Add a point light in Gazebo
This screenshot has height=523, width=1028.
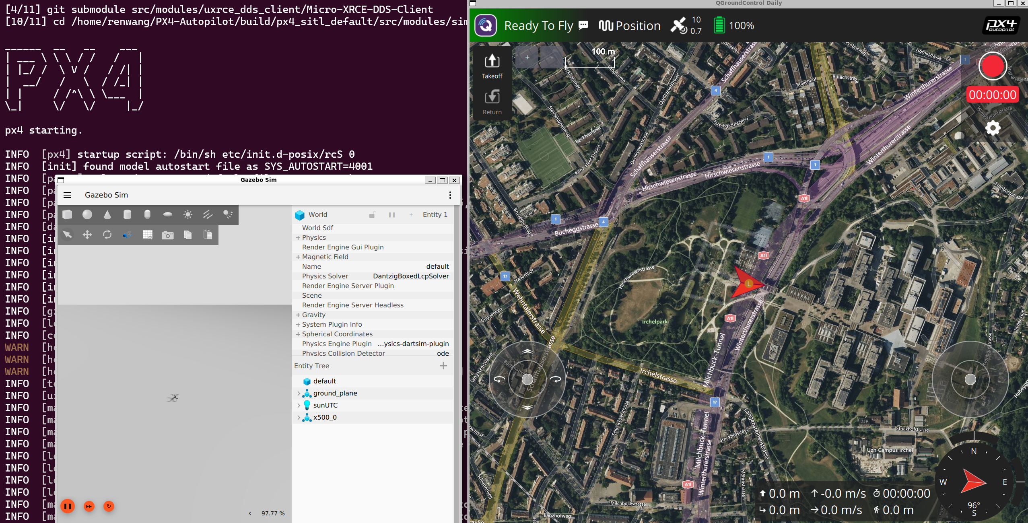coord(188,214)
